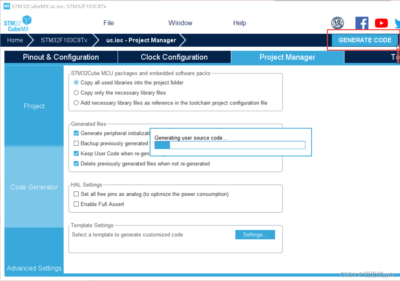Click the 10-year anniversary badge icon
This screenshot has height=281, width=400.
click(x=337, y=23)
